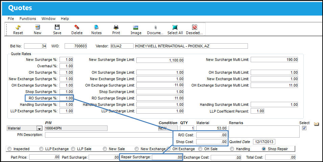323x162 pixels.
Task: Delete the quote using Delete icon
Action: (77, 27)
